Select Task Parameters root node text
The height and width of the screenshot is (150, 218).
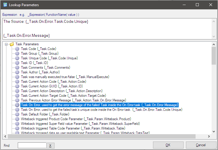pyautogui.click(x=27, y=44)
